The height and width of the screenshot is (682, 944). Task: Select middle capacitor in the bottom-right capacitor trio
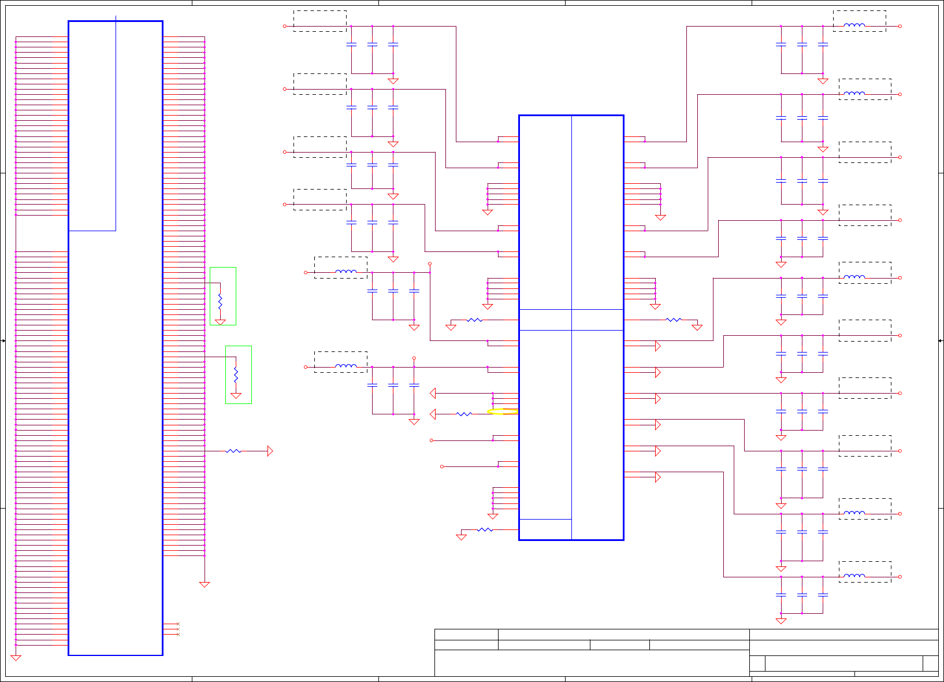(x=802, y=595)
